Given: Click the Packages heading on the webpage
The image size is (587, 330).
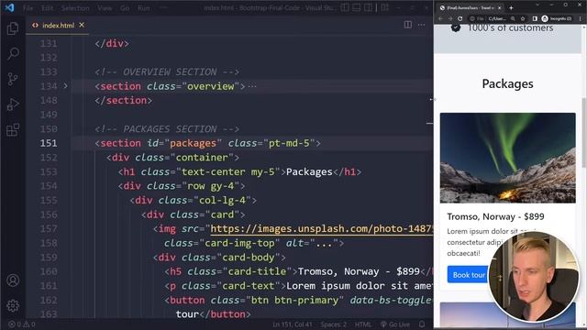Looking at the screenshot, I should (507, 83).
